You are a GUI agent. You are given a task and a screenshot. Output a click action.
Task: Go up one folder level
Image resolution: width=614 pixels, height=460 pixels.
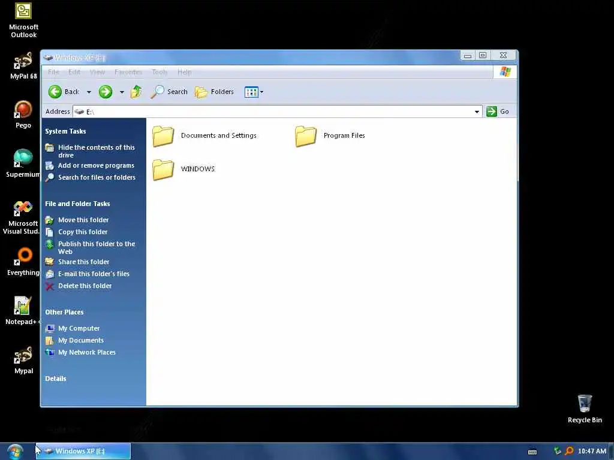(136, 92)
